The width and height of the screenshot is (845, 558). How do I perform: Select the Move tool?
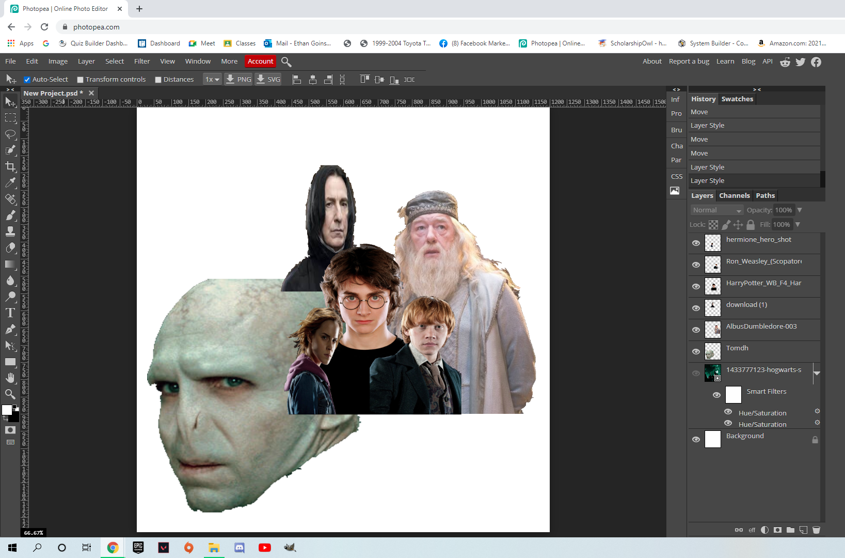tap(10, 102)
